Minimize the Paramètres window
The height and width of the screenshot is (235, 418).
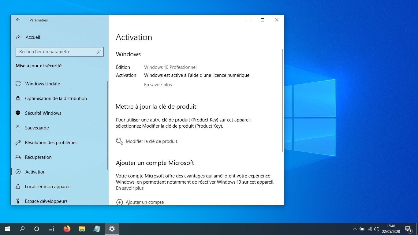click(248, 20)
